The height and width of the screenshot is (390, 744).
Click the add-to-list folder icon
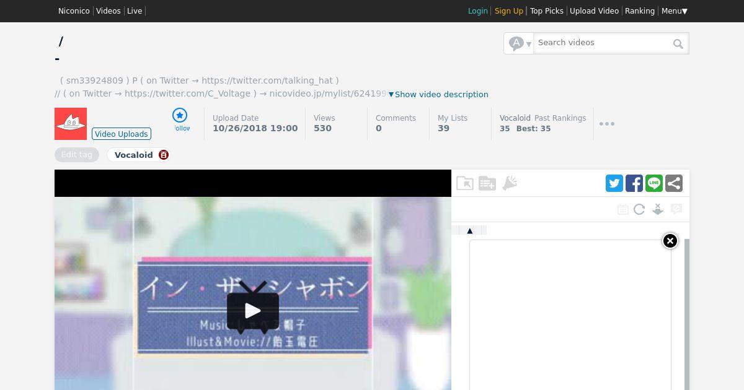click(x=487, y=183)
